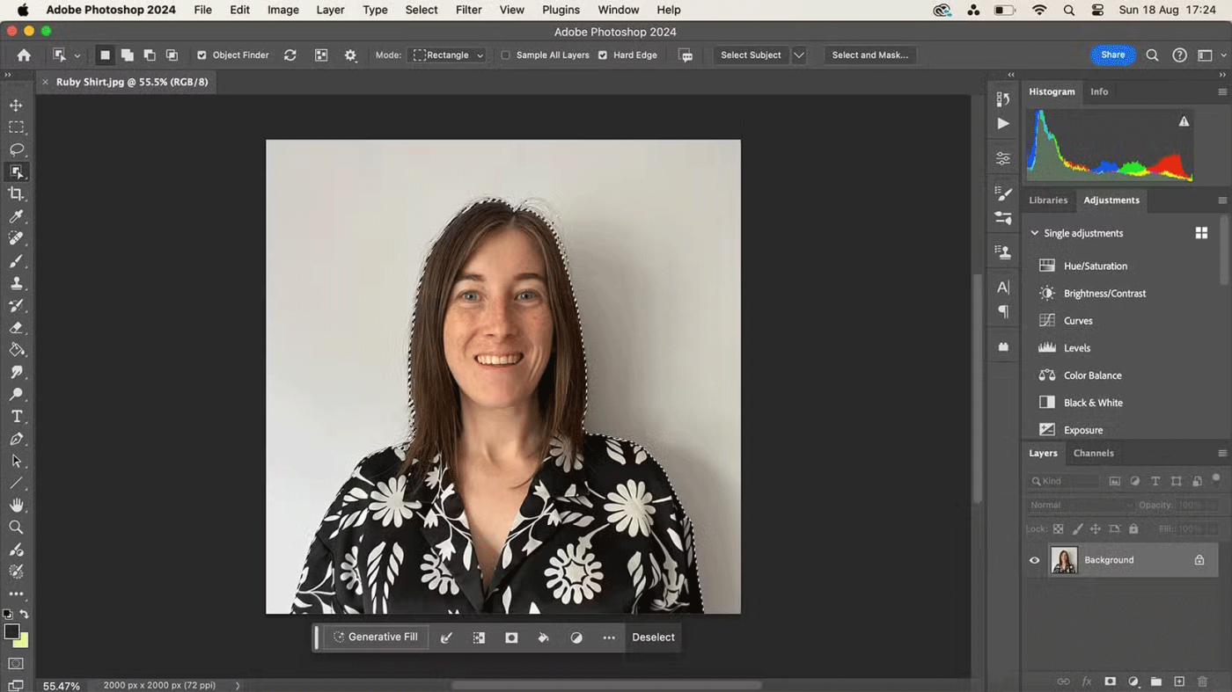
Task: Open the Mode Rectangle dropdown
Action: [449, 55]
